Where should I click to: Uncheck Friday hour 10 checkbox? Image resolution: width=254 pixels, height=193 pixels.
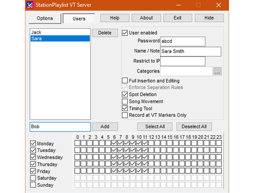click(x=139, y=171)
